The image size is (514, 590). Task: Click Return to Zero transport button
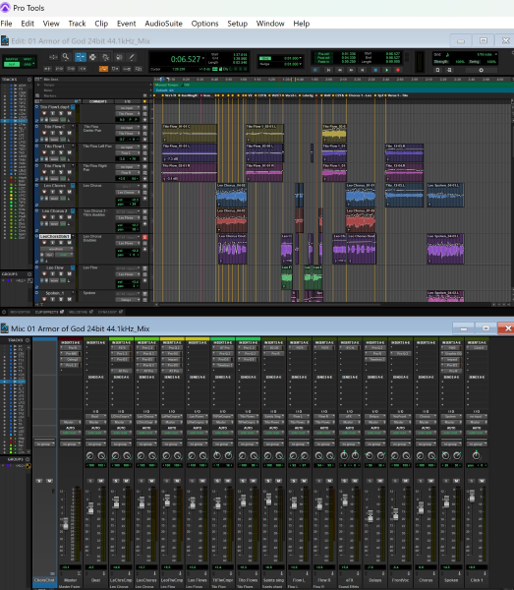tap(328, 70)
